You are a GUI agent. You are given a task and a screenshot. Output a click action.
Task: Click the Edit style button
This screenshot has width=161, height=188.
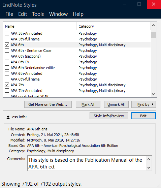click(x=143, y=116)
